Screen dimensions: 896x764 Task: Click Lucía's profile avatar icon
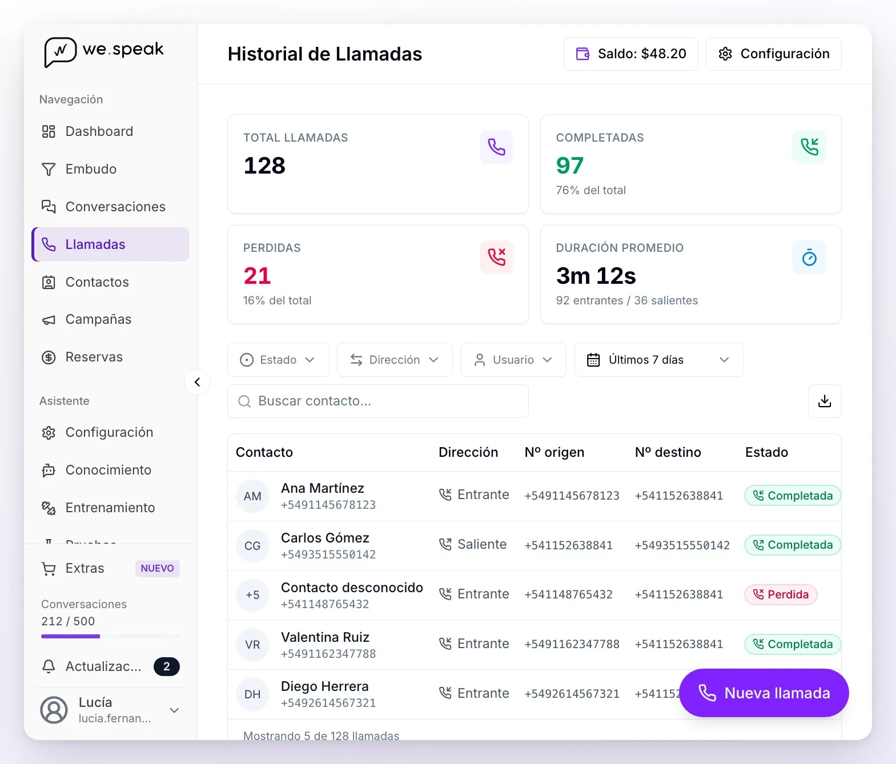54,710
